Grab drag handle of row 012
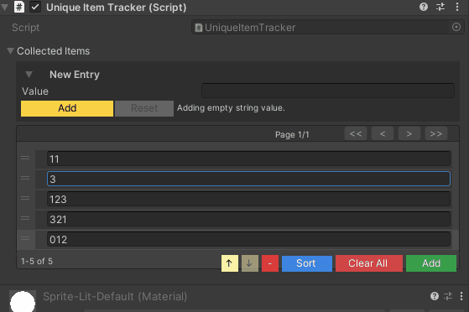 25,239
